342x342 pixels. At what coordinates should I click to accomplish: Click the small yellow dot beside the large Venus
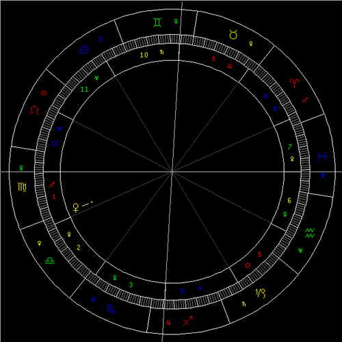click(x=92, y=202)
